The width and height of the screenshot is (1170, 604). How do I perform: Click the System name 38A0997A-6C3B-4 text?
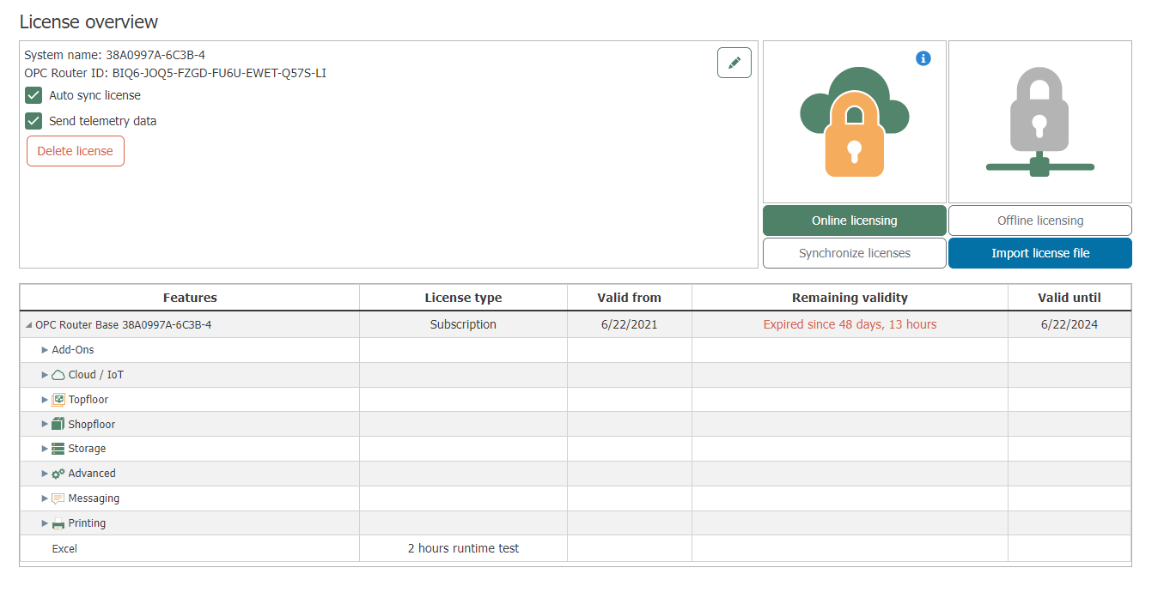click(114, 55)
